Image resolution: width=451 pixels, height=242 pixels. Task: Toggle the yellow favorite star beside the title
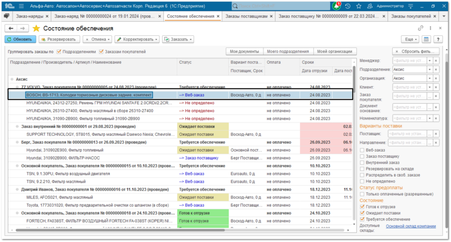[x=36, y=28]
